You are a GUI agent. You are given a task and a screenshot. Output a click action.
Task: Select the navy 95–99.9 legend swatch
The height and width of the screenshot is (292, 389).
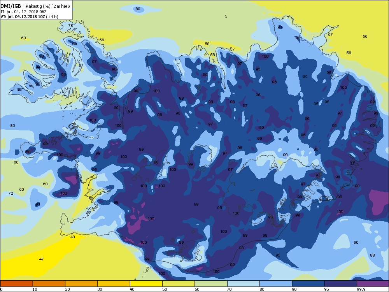tap(341, 283)
